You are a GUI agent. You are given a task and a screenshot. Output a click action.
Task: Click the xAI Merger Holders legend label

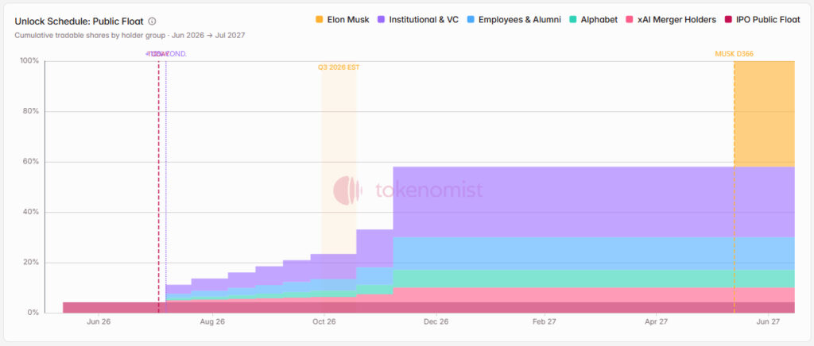tap(676, 20)
